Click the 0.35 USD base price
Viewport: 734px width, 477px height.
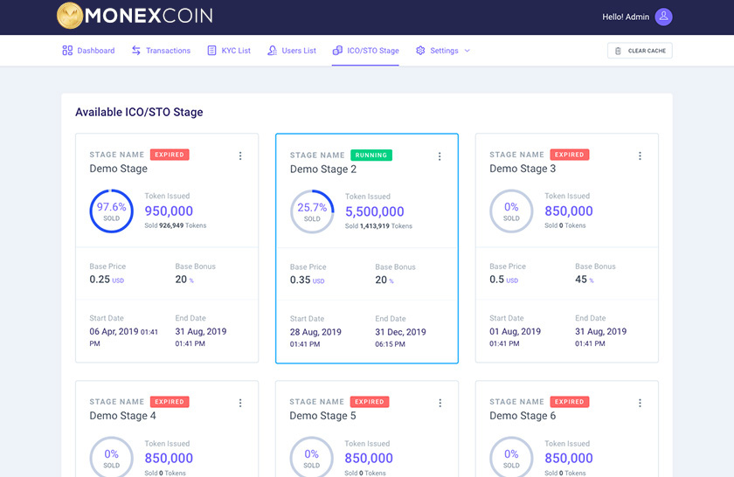click(x=307, y=280)
